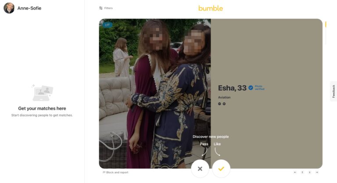Click the bumble logo

click(211, 8)
